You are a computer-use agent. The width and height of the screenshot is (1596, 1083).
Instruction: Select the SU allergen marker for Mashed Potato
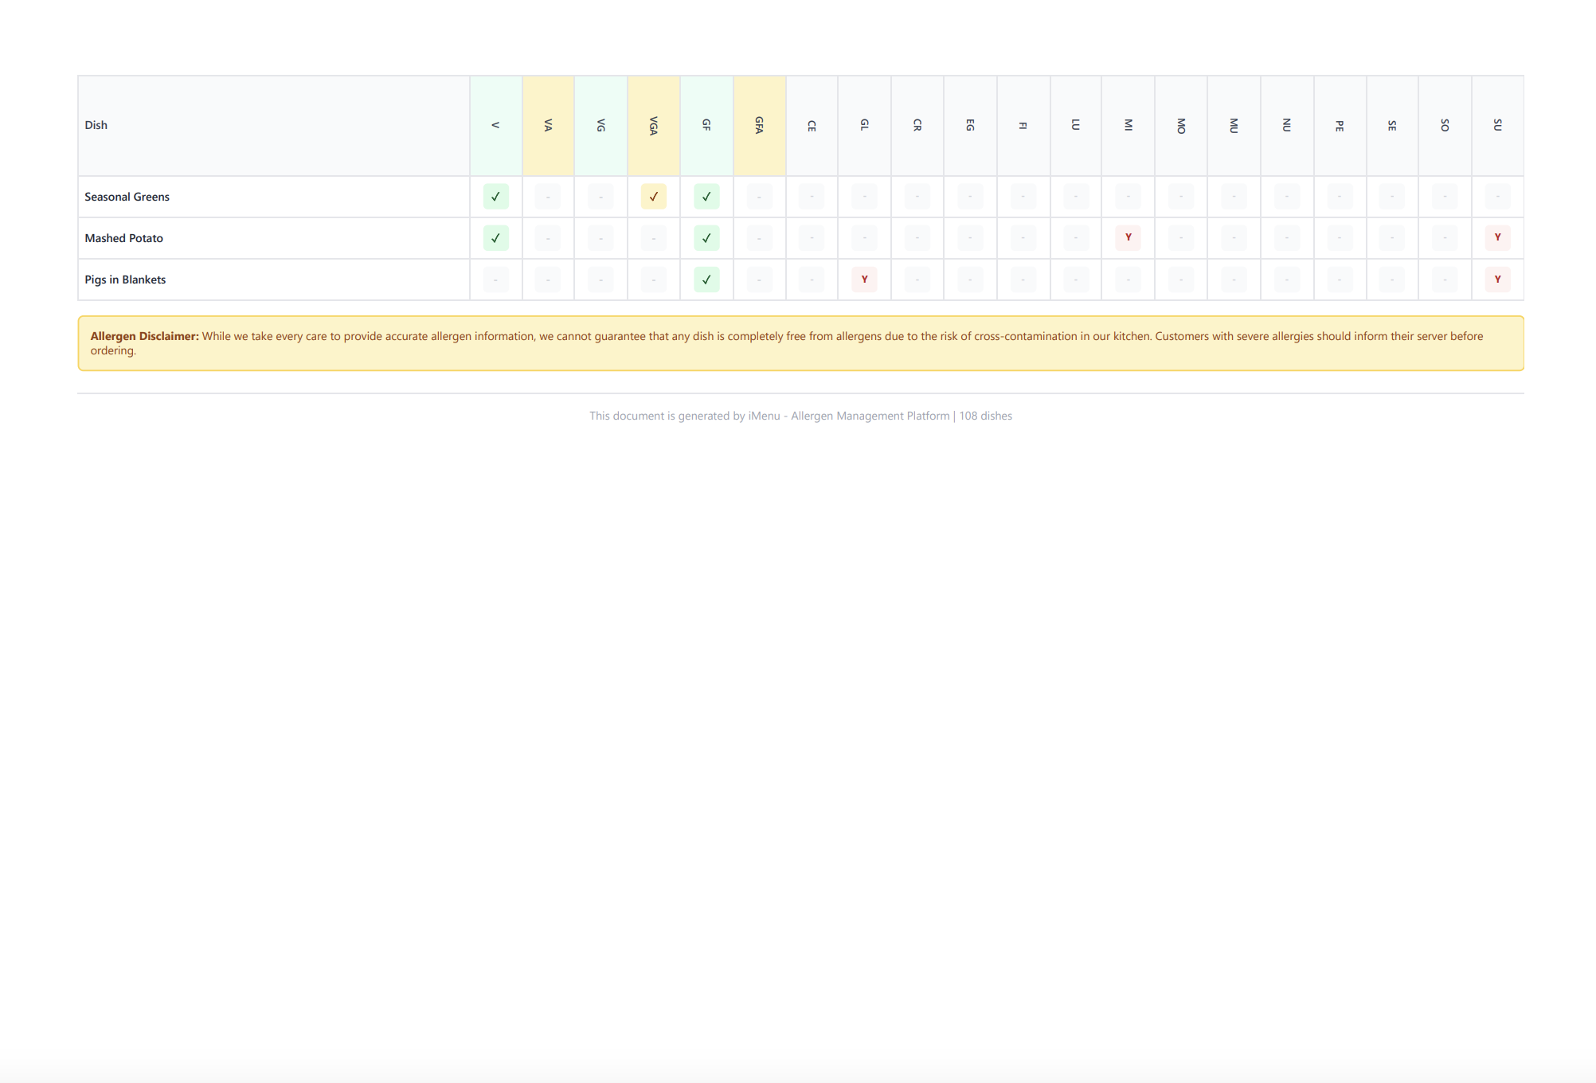coord(1497,238)
